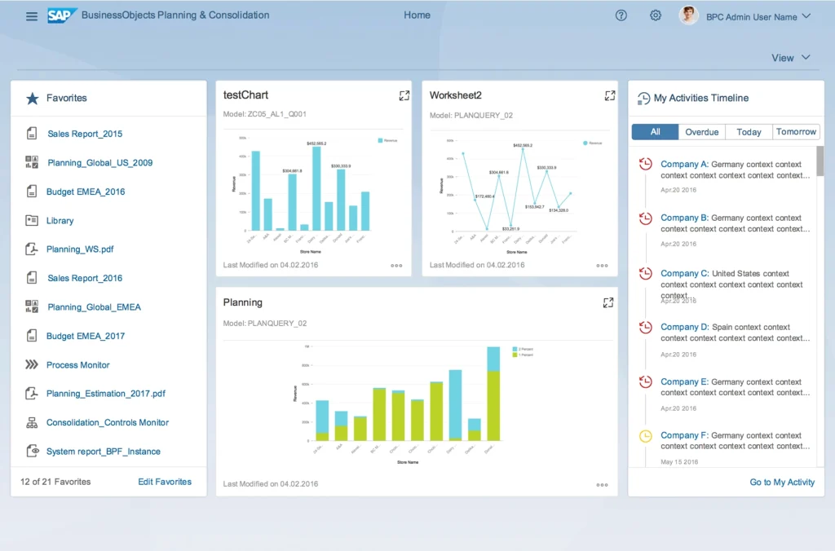Open the Library favorite link
The width and height of the screenshot is (835, 551).
(x=60, y=220)
